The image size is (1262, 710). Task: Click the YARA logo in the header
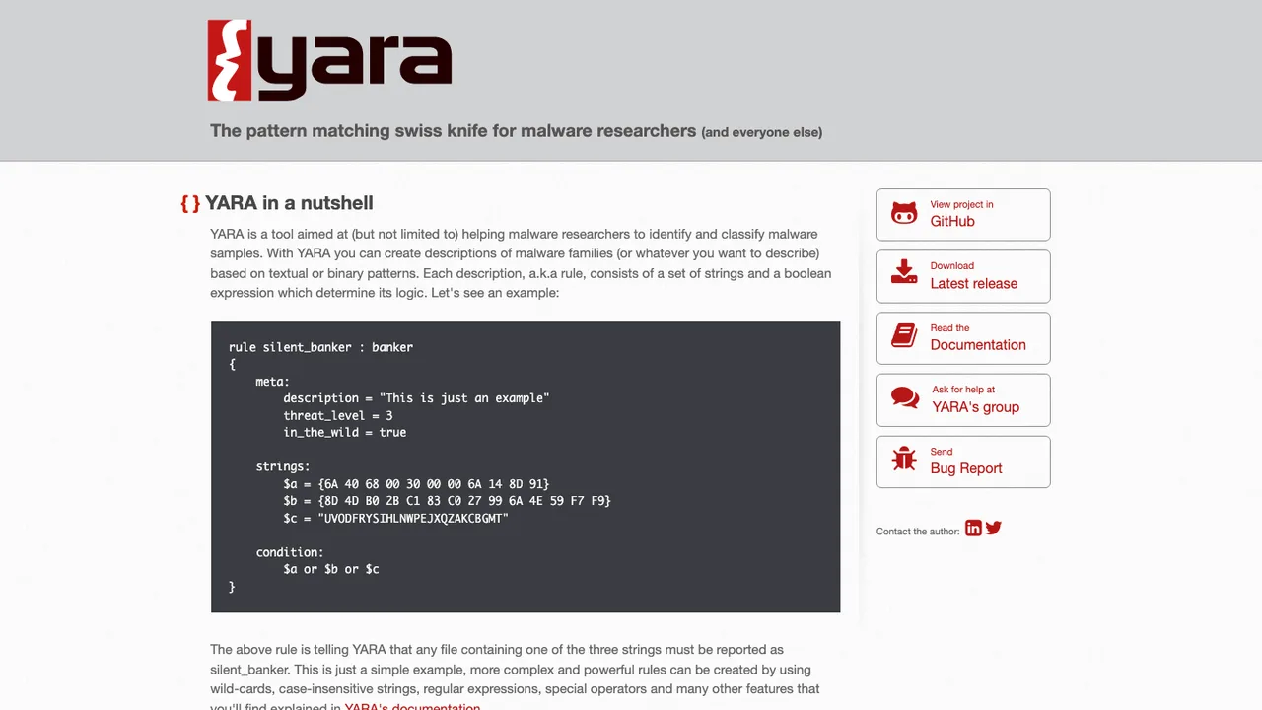(x=329, y=60)
